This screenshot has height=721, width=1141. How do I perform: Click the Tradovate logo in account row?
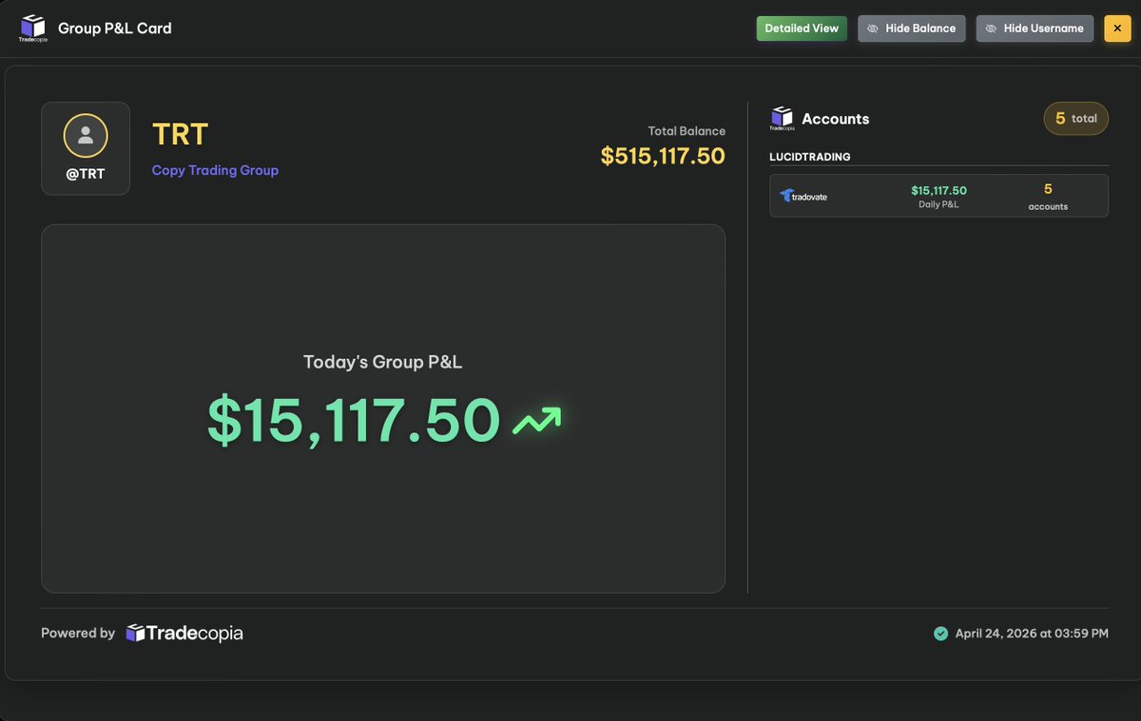(x=803, y=196)
